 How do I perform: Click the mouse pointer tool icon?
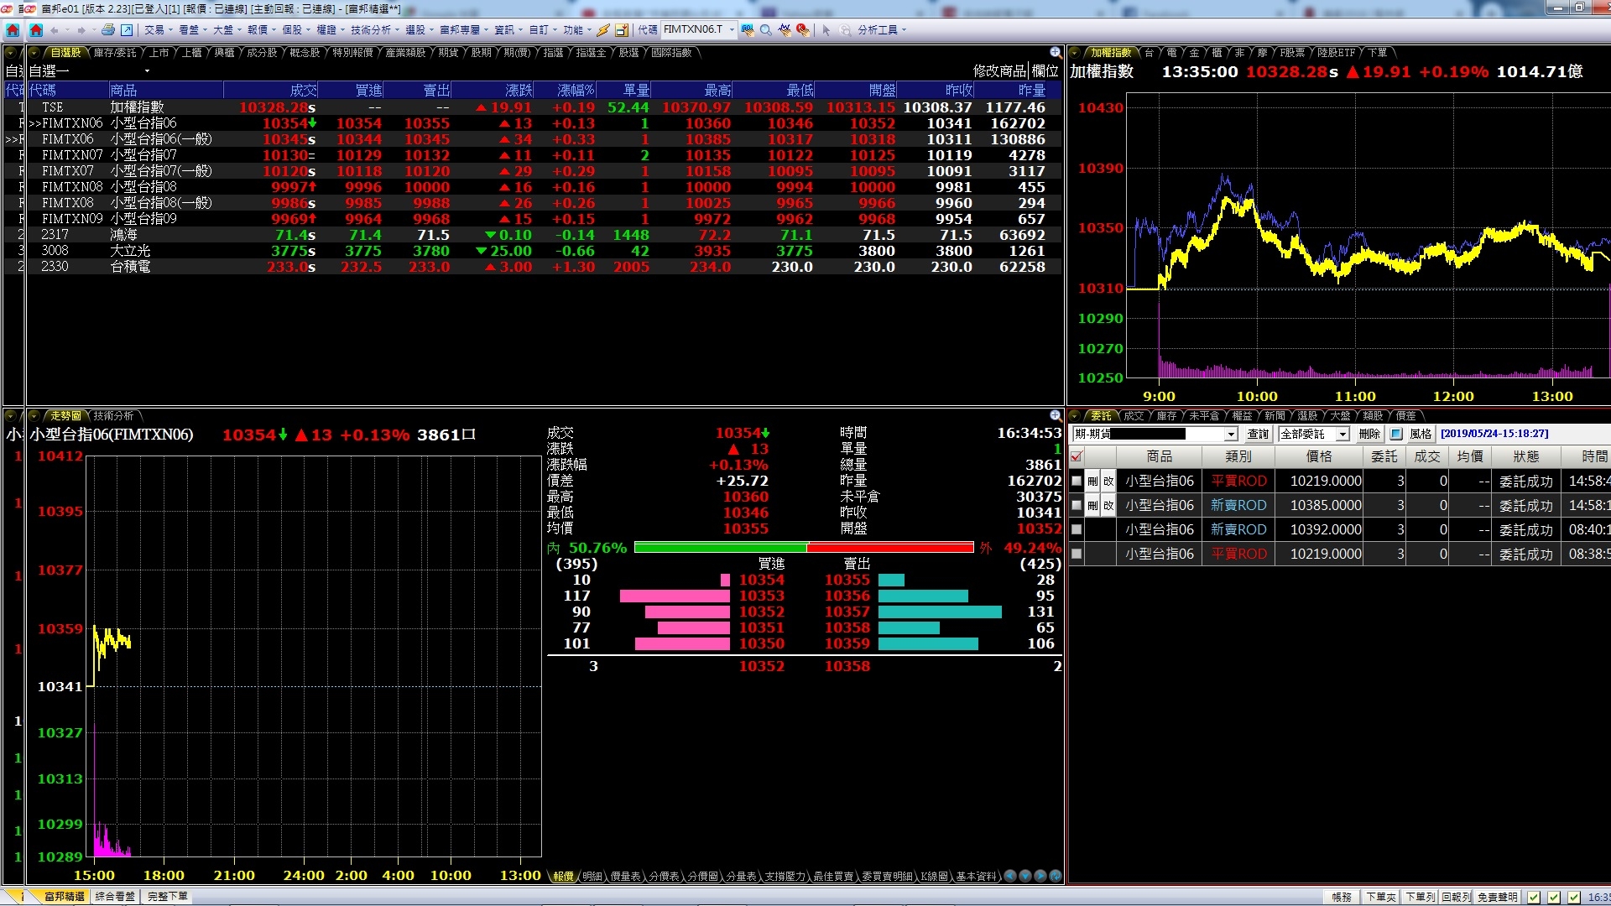826,30
